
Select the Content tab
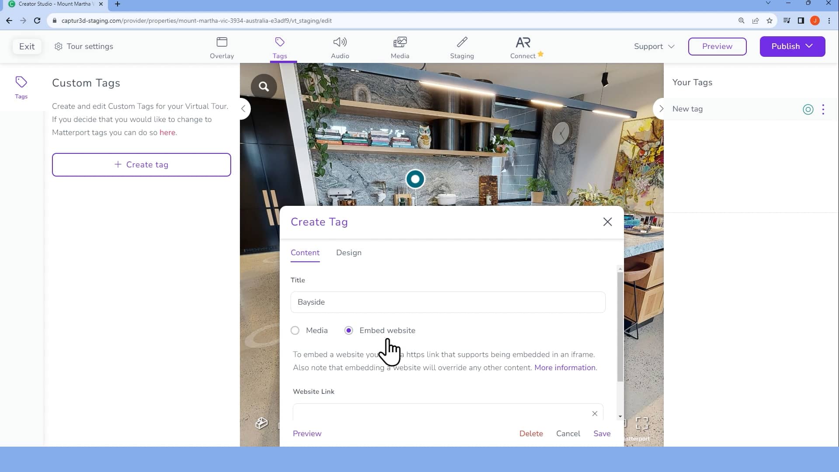click(305, 253)
